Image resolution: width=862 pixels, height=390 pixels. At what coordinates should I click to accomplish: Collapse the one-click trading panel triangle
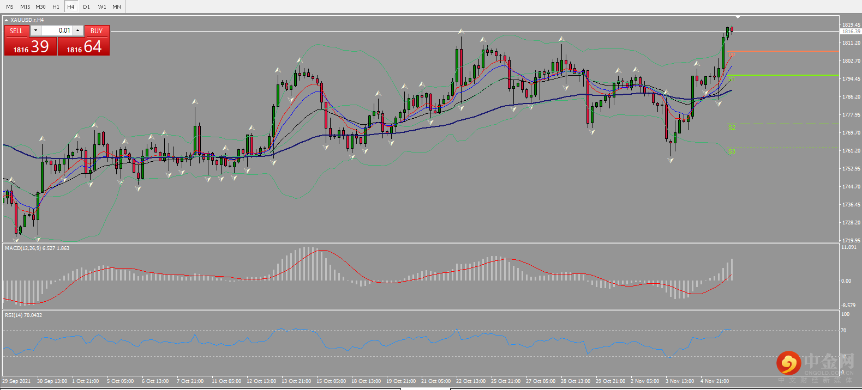(x=7, y=20)
